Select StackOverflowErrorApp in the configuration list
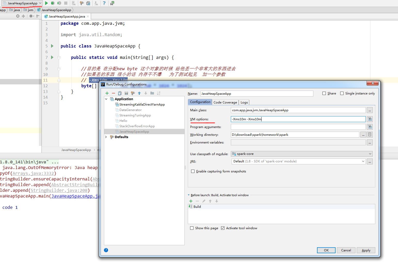 click(137, 126)
